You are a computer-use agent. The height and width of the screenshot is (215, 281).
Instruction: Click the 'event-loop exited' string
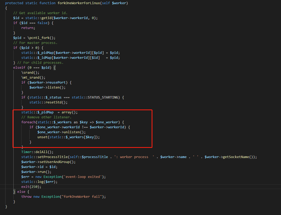click(82, 177)
